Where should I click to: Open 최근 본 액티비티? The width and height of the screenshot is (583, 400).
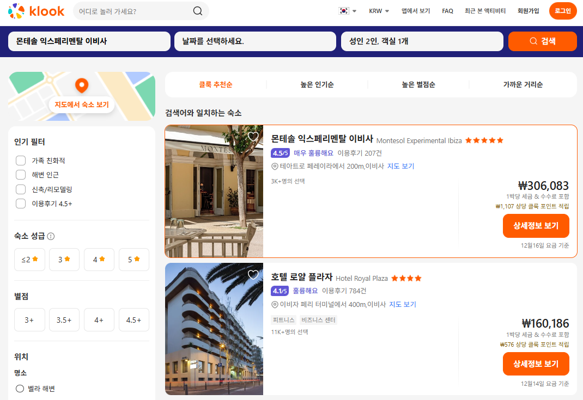point(485,11)
